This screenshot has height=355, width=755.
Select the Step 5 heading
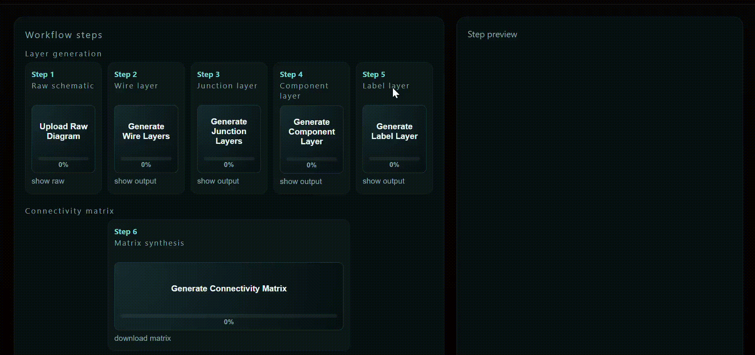pos(374,75)
